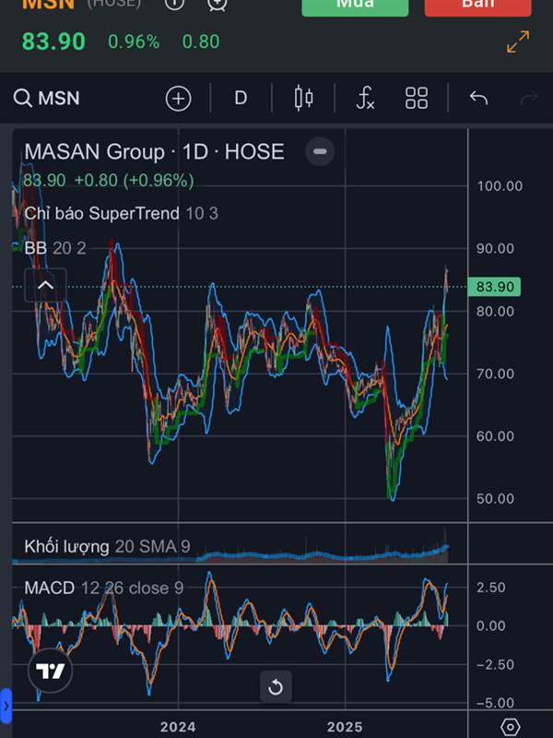Screen dimensions: 553x738
Task: Open chart layout templates grid
Action: coord(417,99)
